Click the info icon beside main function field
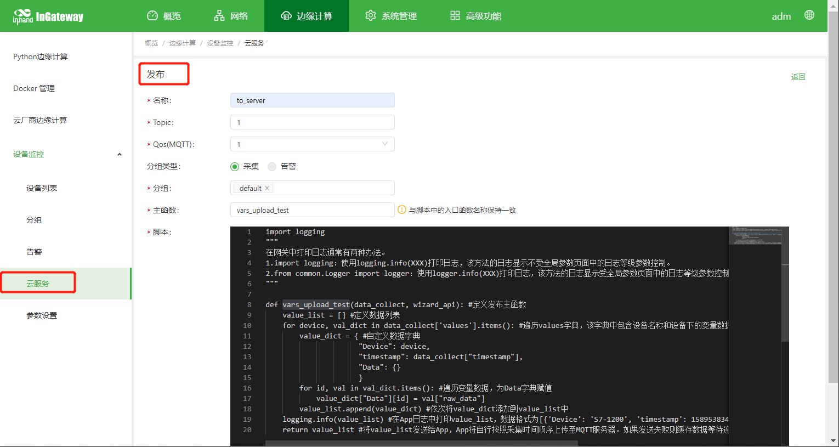Viewport: 839px width, 447px height. pyautogui.click(x=401, y=210)
